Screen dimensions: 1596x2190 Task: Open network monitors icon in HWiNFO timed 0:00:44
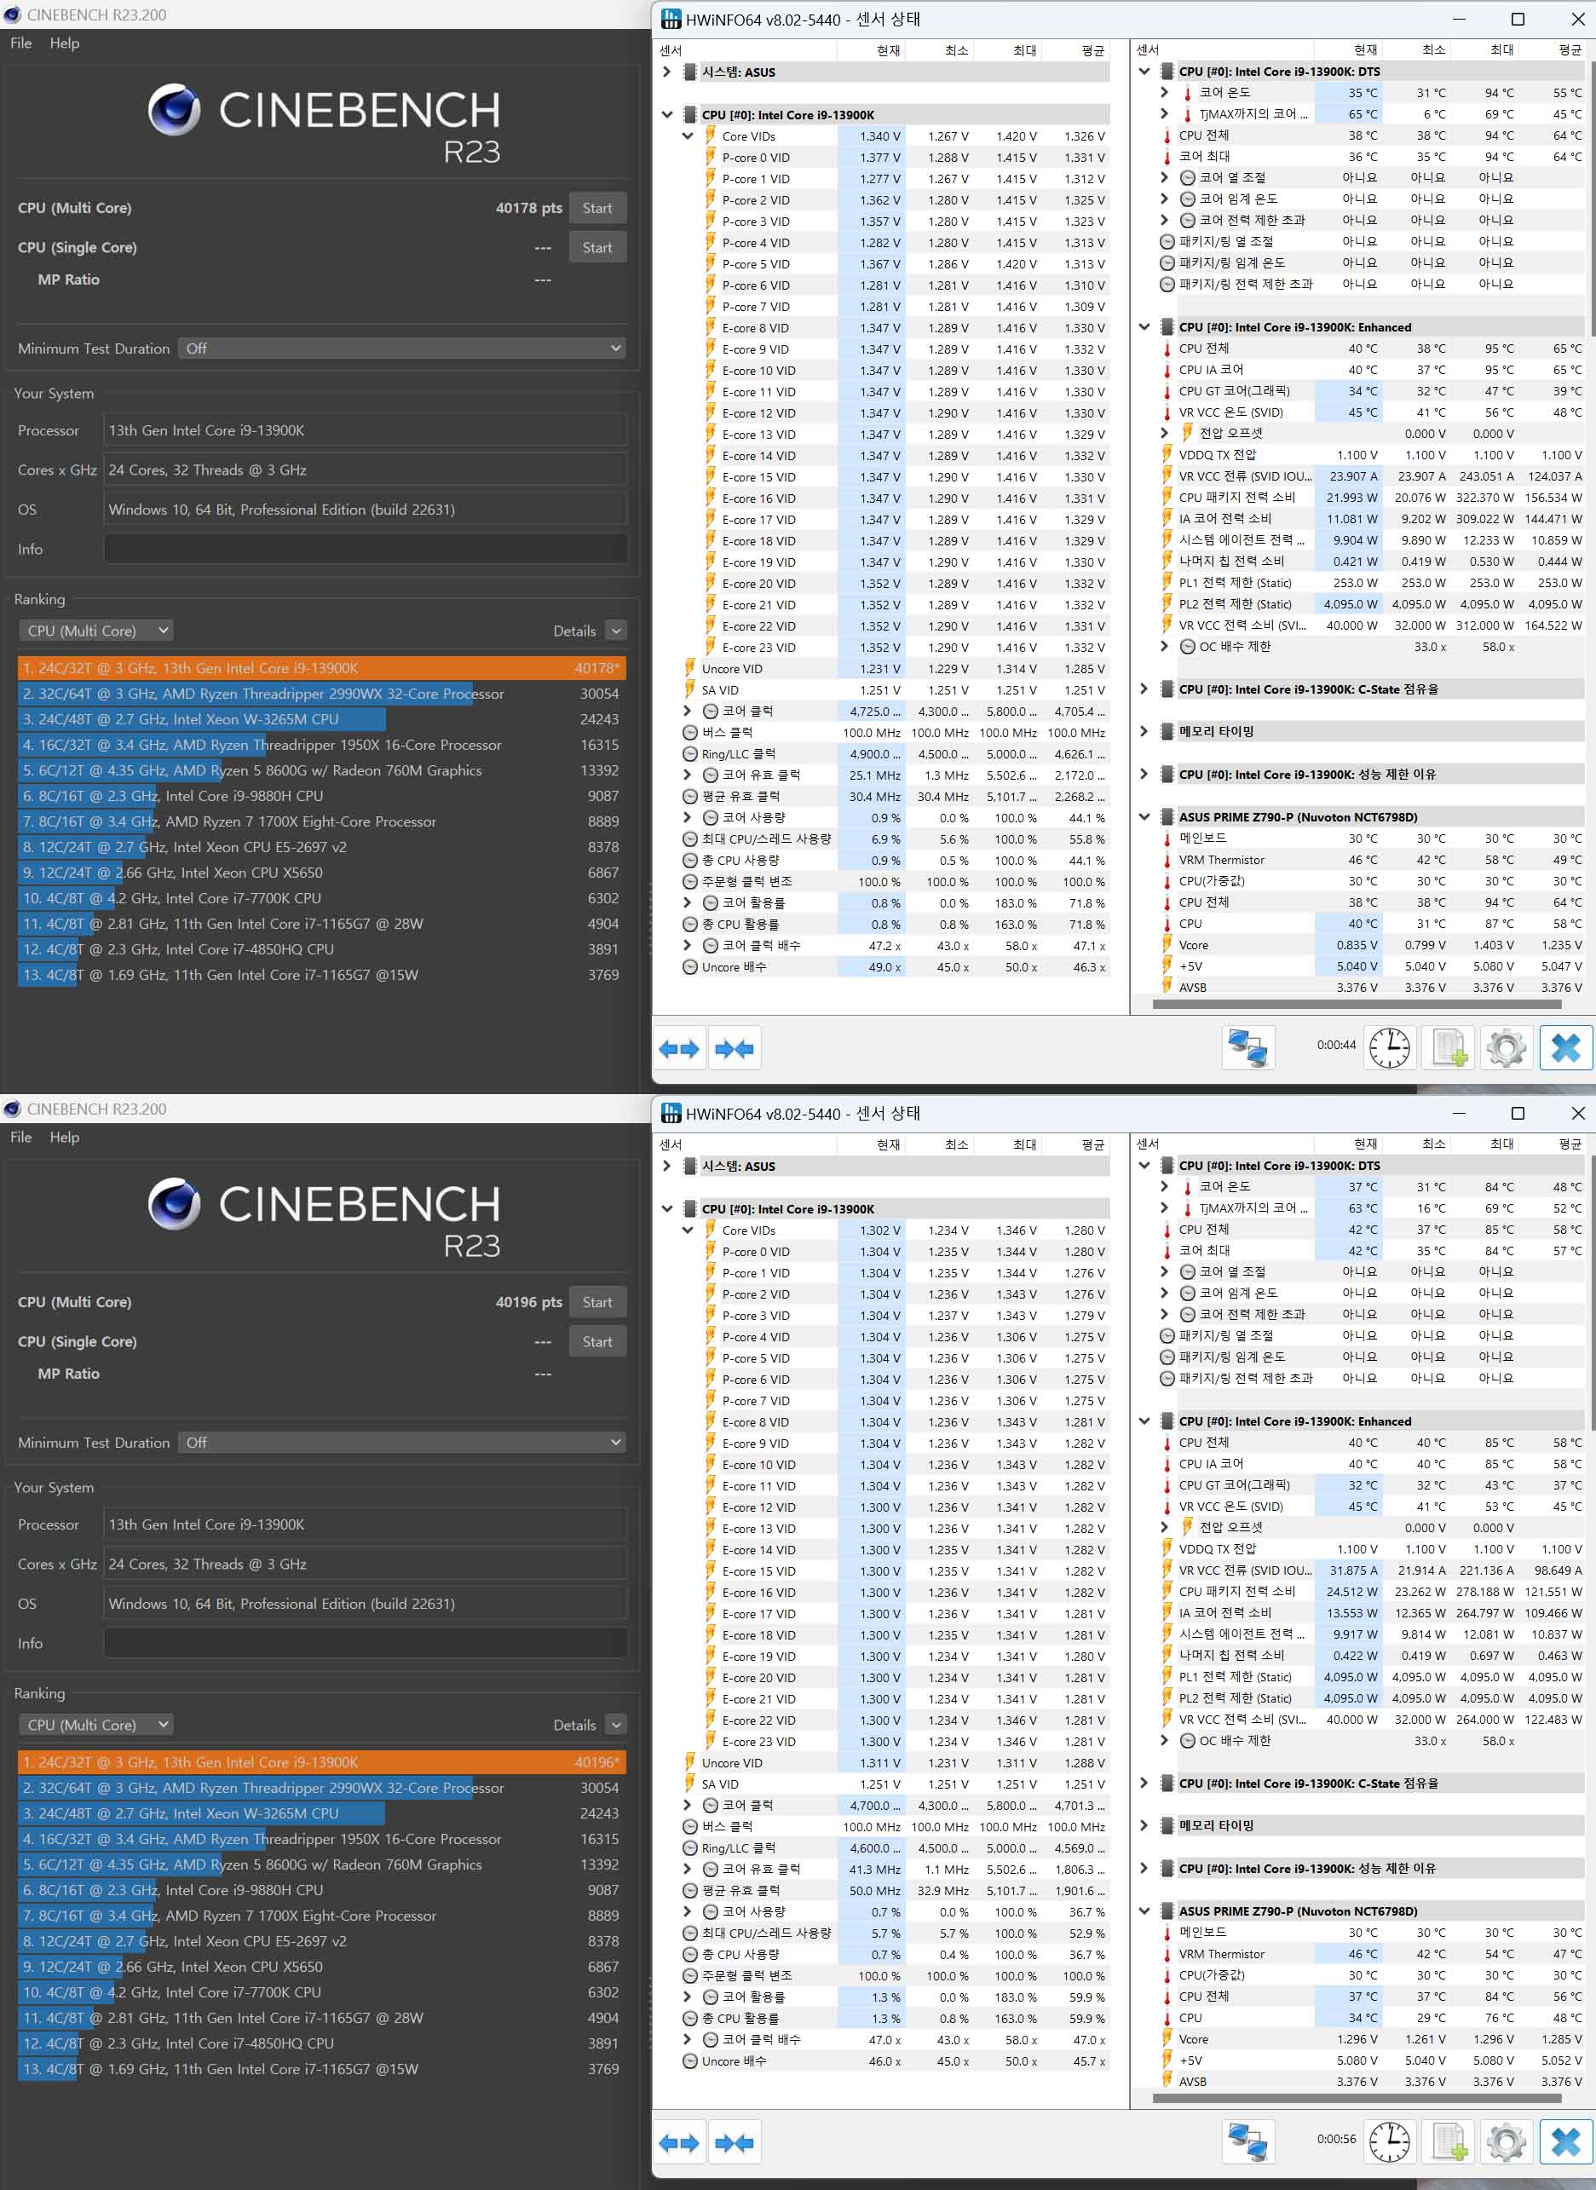(1247, 1047)
